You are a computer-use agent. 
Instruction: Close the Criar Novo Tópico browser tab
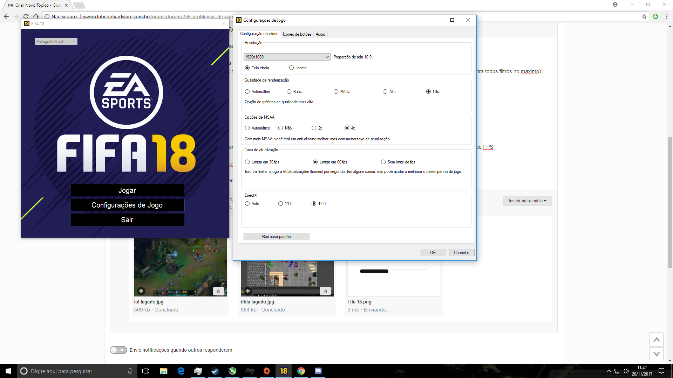66,5
